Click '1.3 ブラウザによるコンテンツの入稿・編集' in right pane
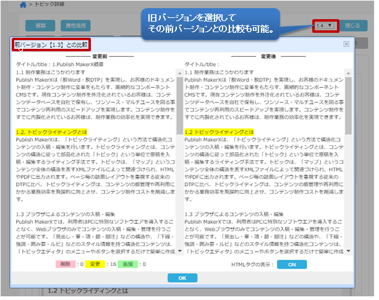This screenshot has width=379, height=300. tap(234, 214)
